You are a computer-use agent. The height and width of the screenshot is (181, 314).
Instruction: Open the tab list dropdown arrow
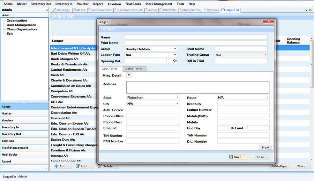[306, 10]
